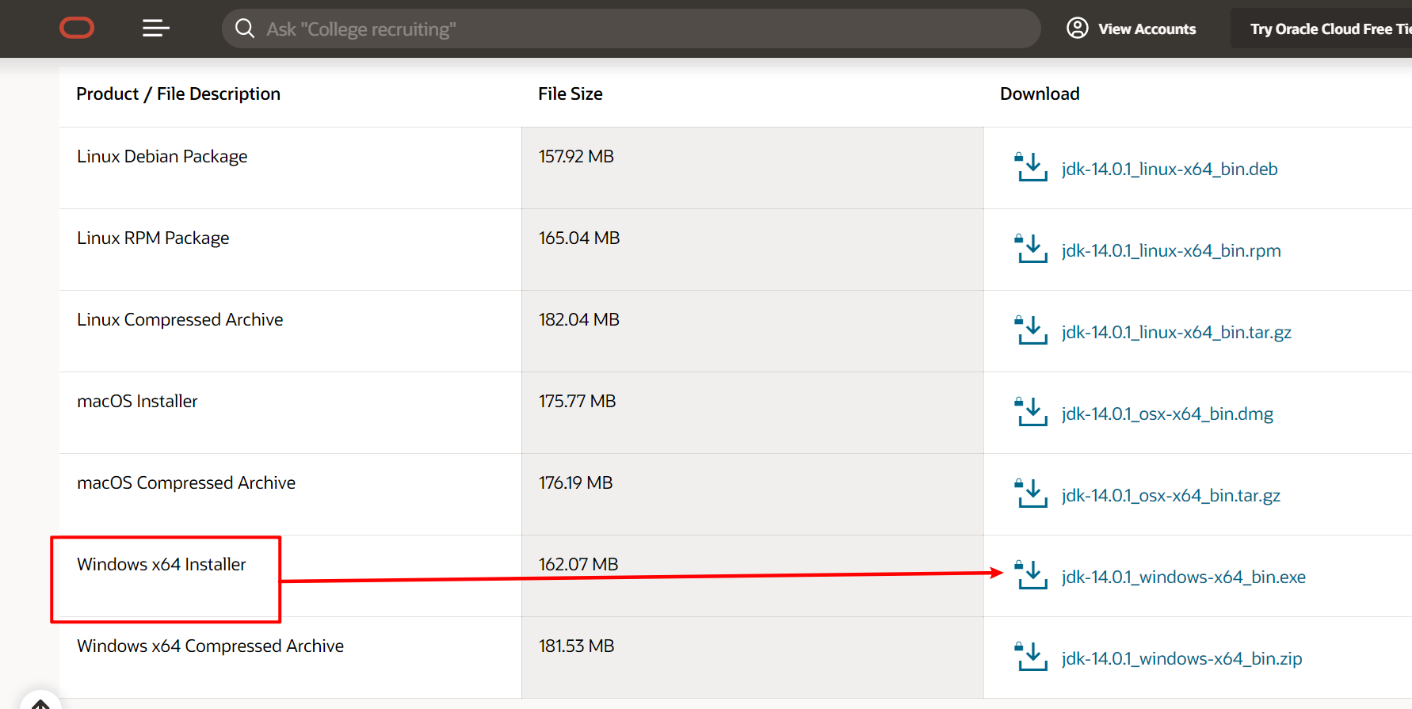The width and height of the screenshot is (1412, 709).
Task: Click the 176.19 MB file size cell
Action: pos(752,494)
